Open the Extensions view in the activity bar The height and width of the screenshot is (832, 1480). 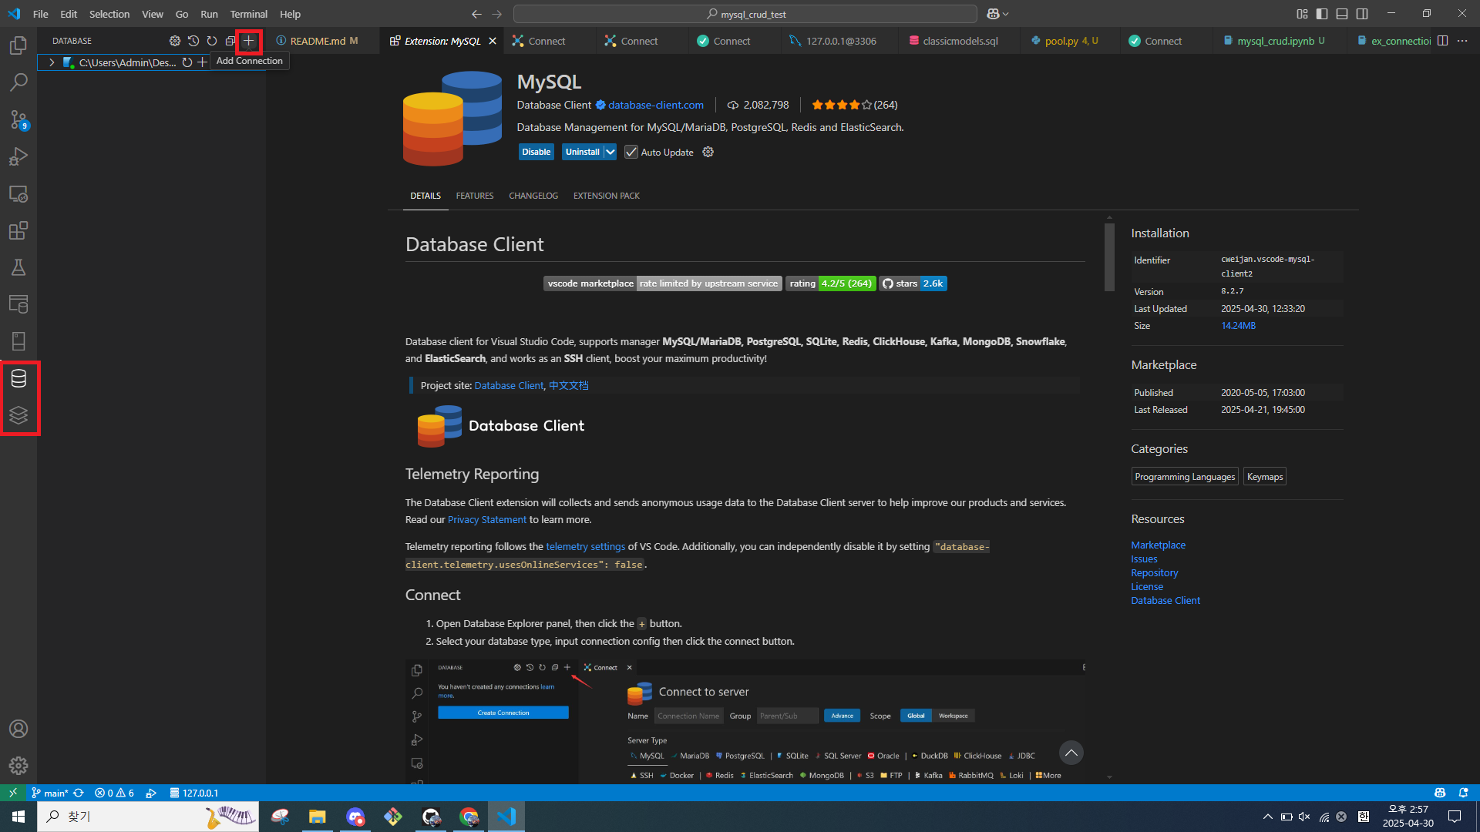click(18, 230)
